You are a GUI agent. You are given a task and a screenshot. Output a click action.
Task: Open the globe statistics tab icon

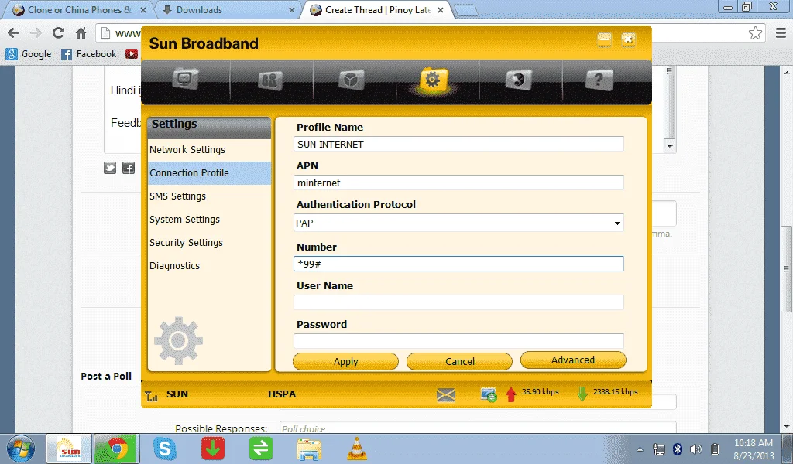pyautogui.click(x=518, y=80)
